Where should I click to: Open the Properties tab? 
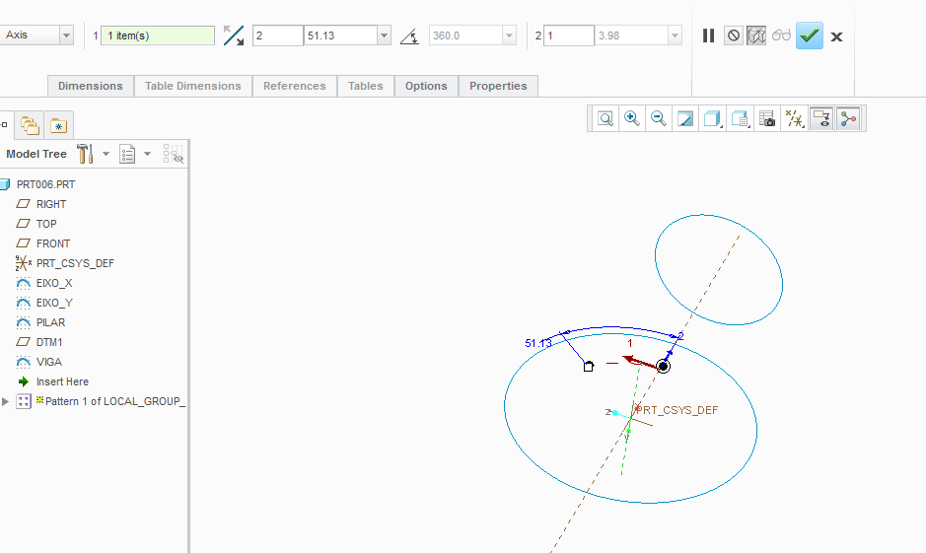point(498,86)
